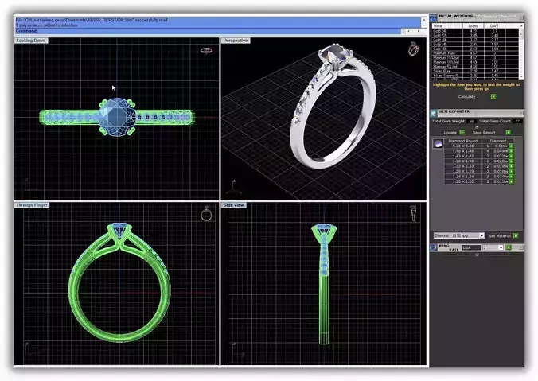Click the DWT column header
Image resolution: width=538 pixels, height=381 pixels.
[x=494, y=25]
